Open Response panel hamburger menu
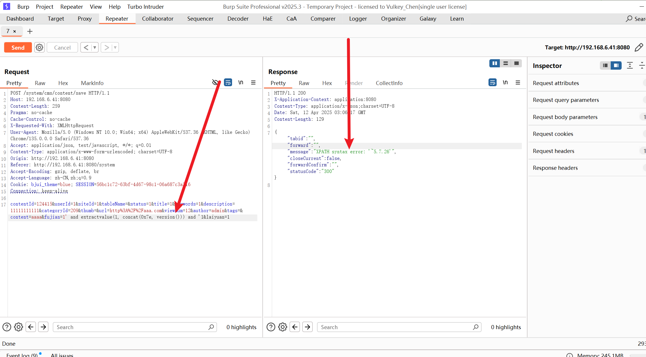 click(518, 82)
